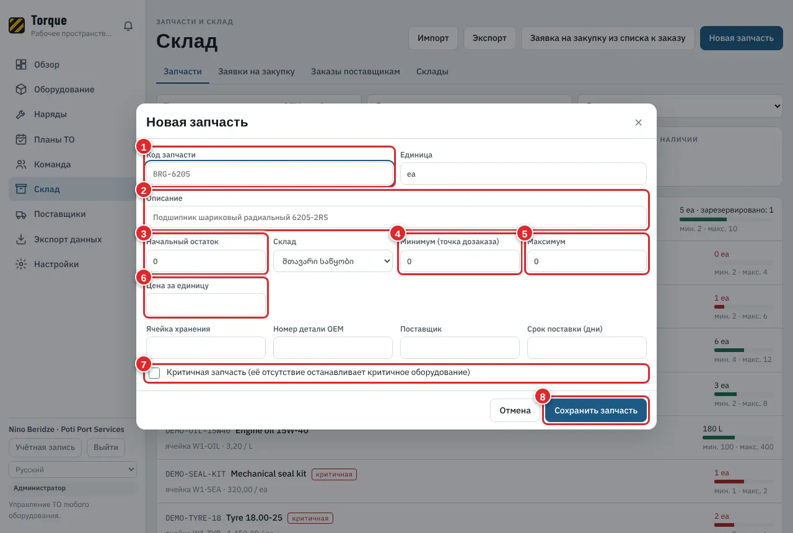The image size is (793, 533).
Task: Focus the Срок поставки (дни) field
Action: [x=587, y=348]
